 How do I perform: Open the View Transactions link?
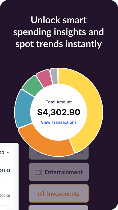[x=59, y=122]
